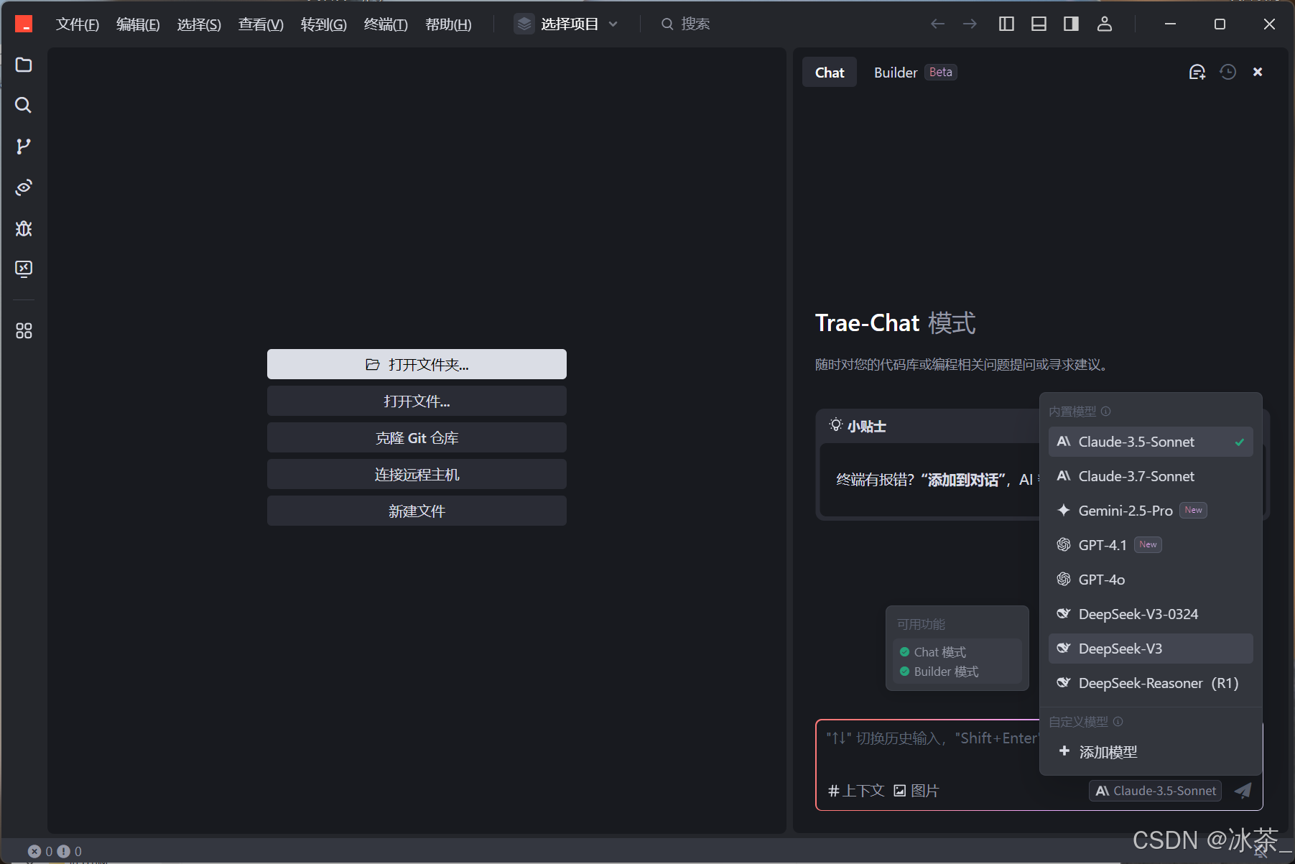The height and width of the screenshot is (864, 1295).
Task: Select the DeepSeek-Reasoner (R1) model
Action: coord(1151,683)
